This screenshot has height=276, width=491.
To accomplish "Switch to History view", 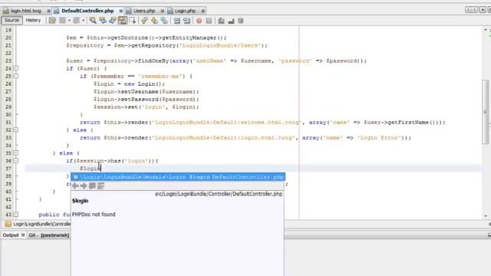I will [33, 21].
